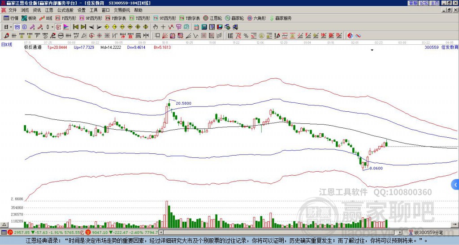Viewport: 459px width, 245px height.
Task: Open the P数字表 tool
Action: pos(116,18)
